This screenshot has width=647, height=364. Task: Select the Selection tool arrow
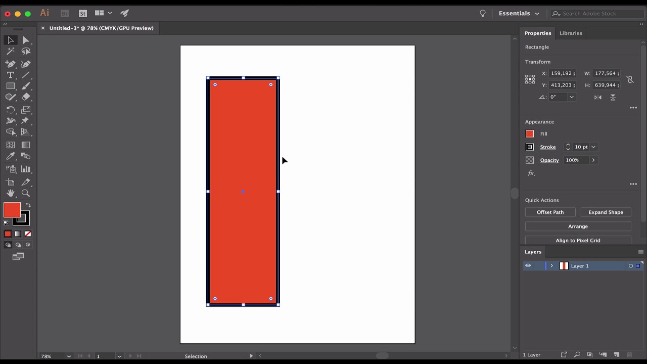(x=11, y=40)
